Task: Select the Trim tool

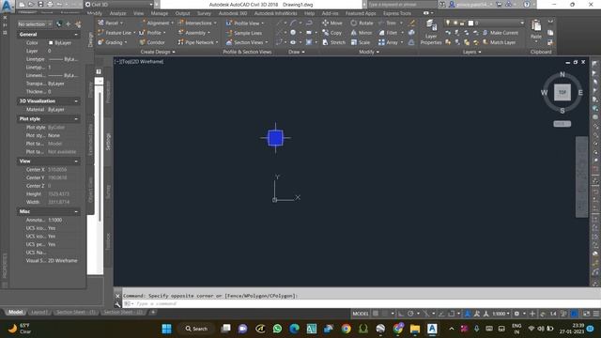Action: (x=387, y=23)
